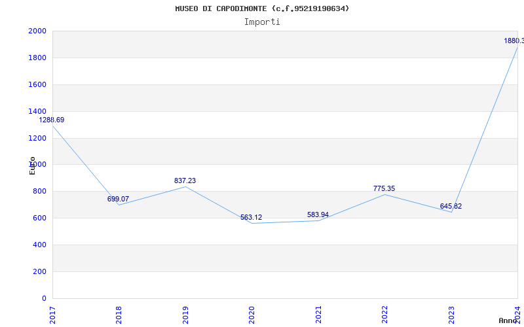Click the 1600 y-axis tick label
This screenshot has width=524, height=327.
pos(37,84)
